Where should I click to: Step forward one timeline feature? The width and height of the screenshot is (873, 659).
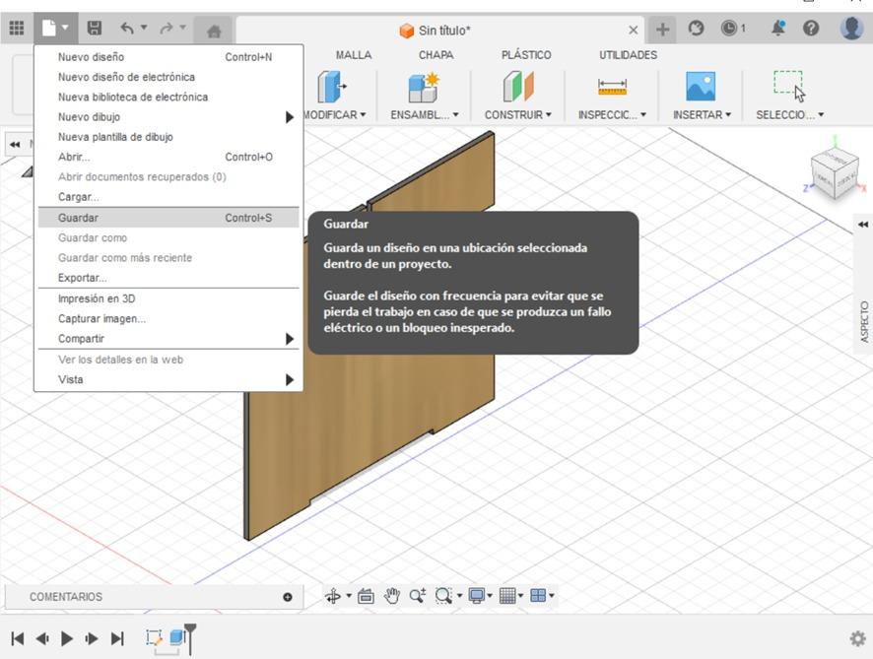pyautogui.click(x=92, y=638)
